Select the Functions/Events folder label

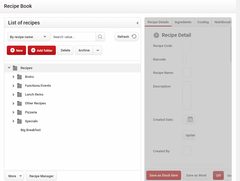(38, 86)
